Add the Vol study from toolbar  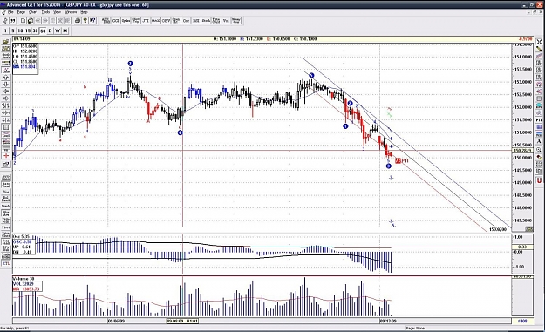(226, 21)
